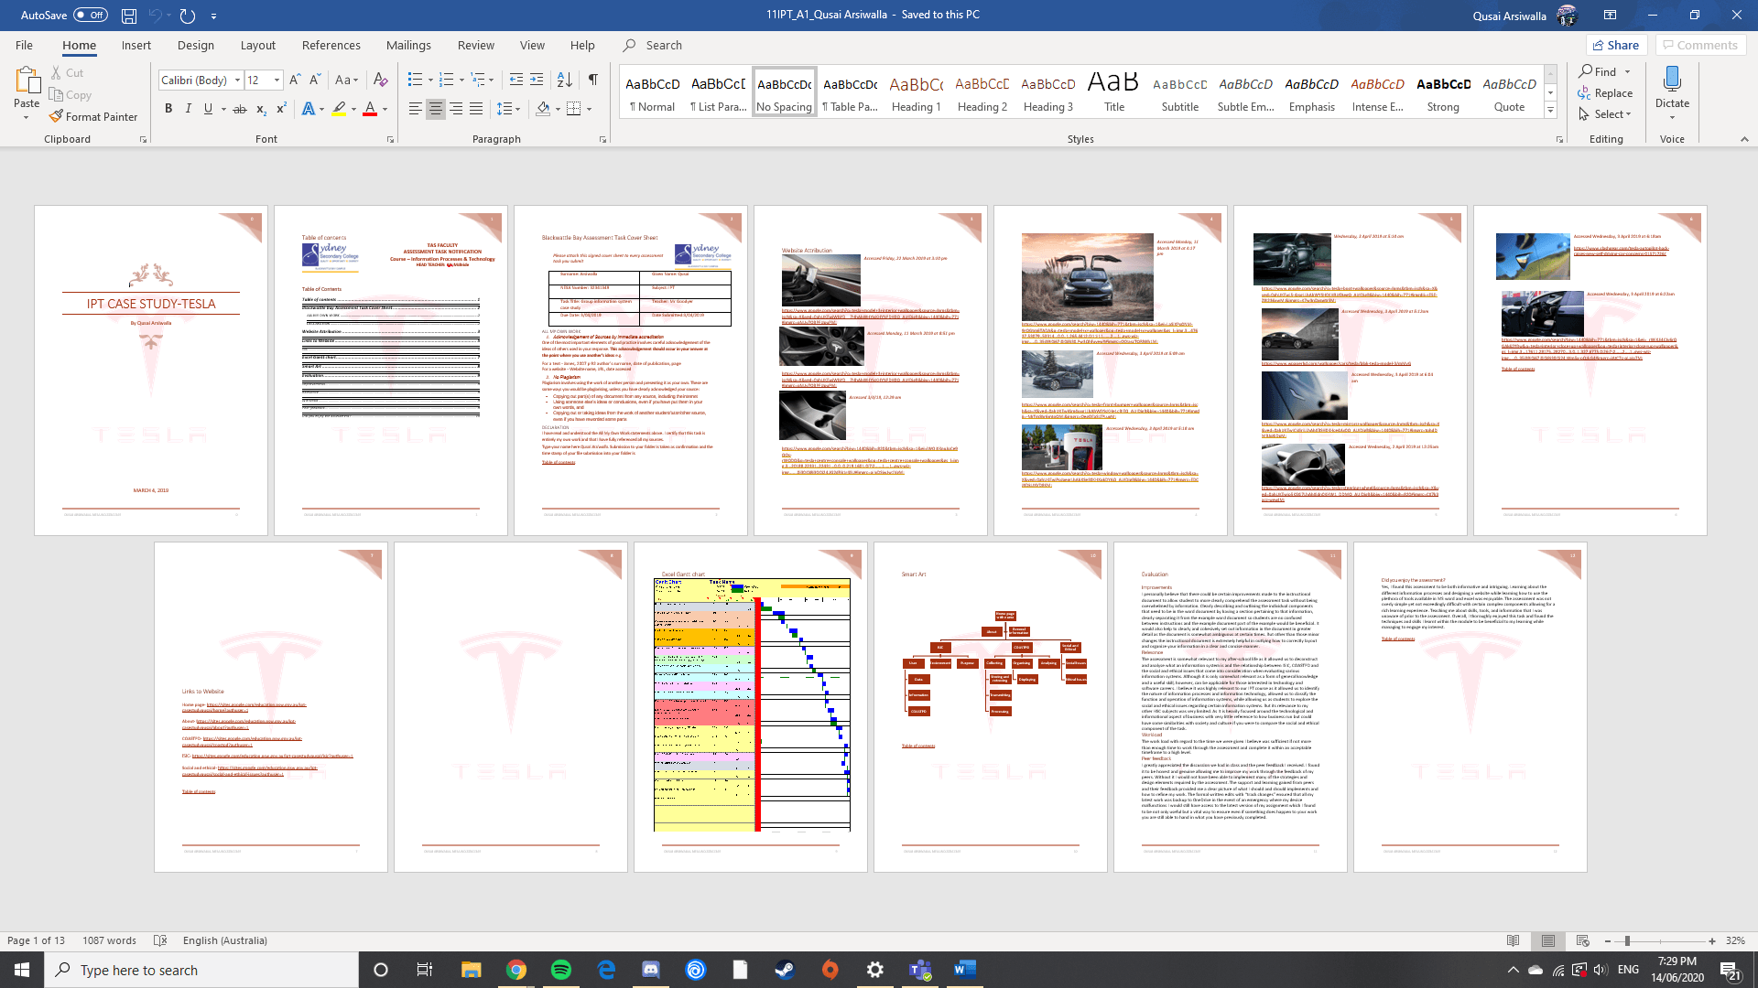Click Format Painter
The image size is (1758, 988).
[x=93, y=116]
